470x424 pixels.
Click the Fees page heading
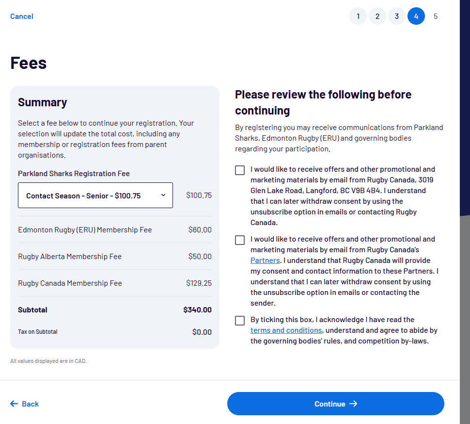pyautogui.click(x=29, y=63)
